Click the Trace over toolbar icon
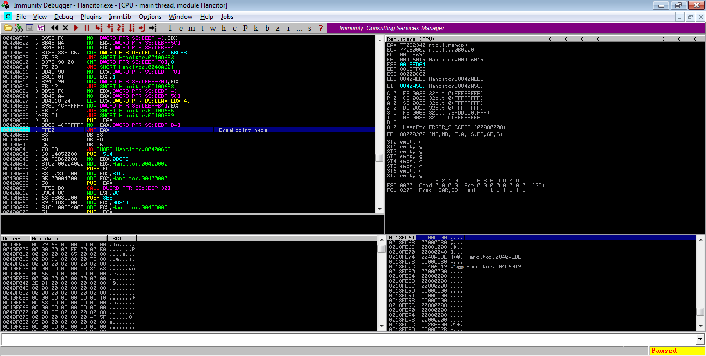 (x=131, y=27)
